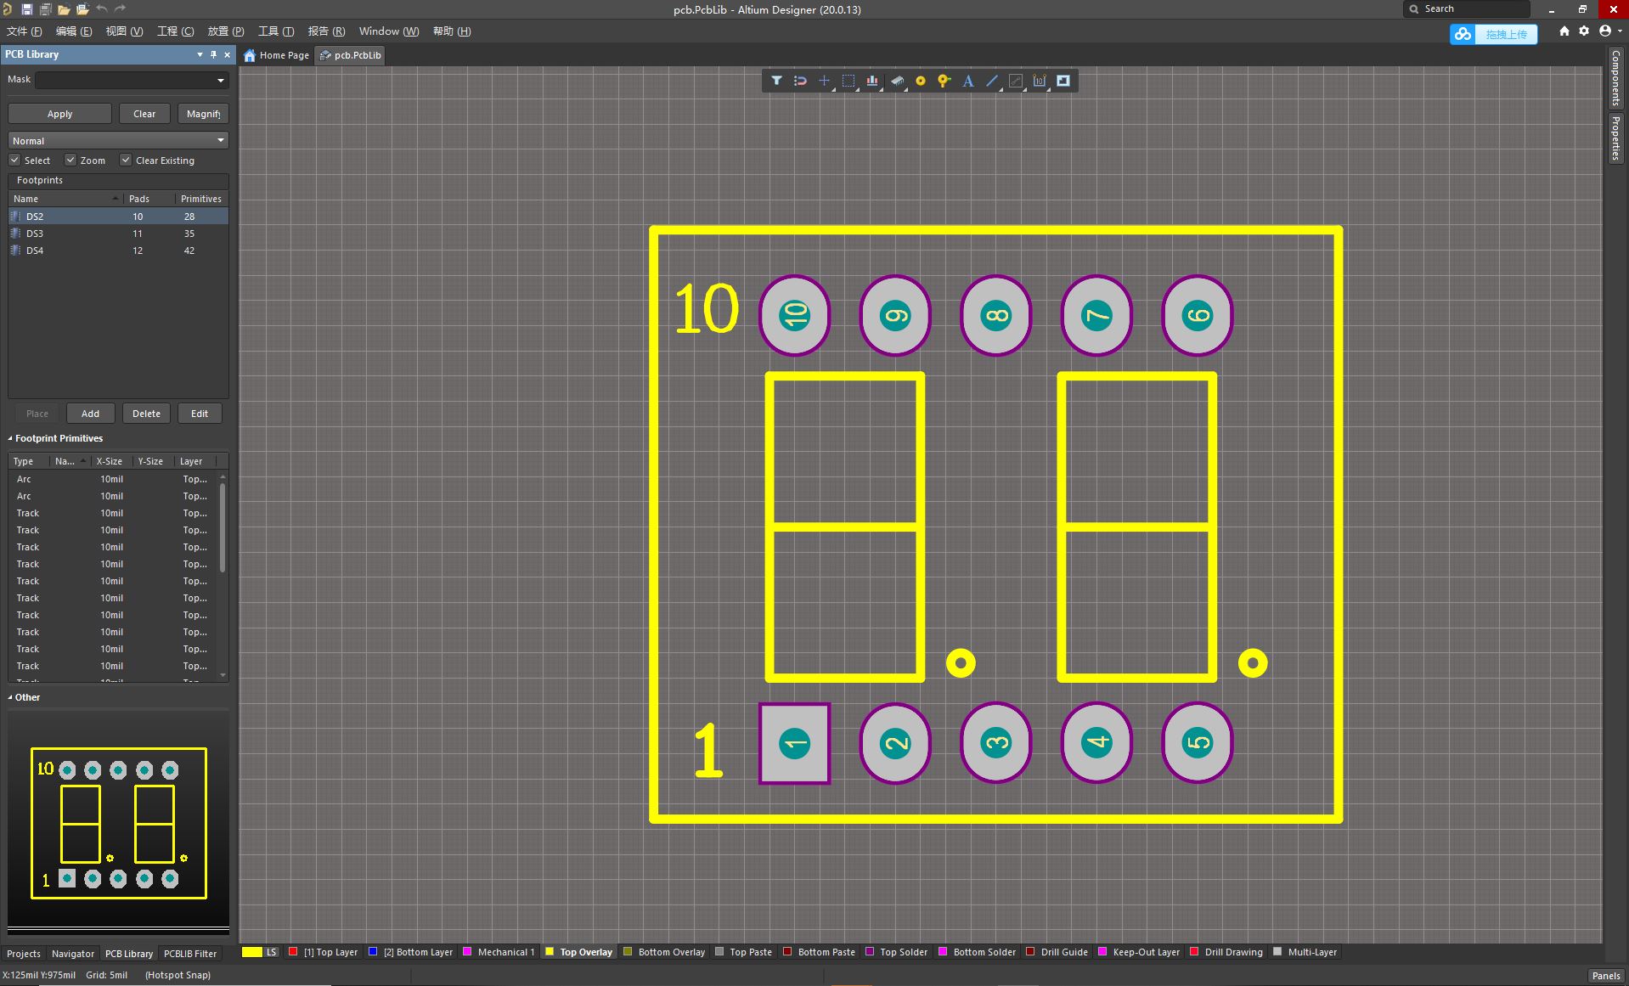Switch to the Home Page tab
Screen dimensions: 1629x986
[277, 55]
